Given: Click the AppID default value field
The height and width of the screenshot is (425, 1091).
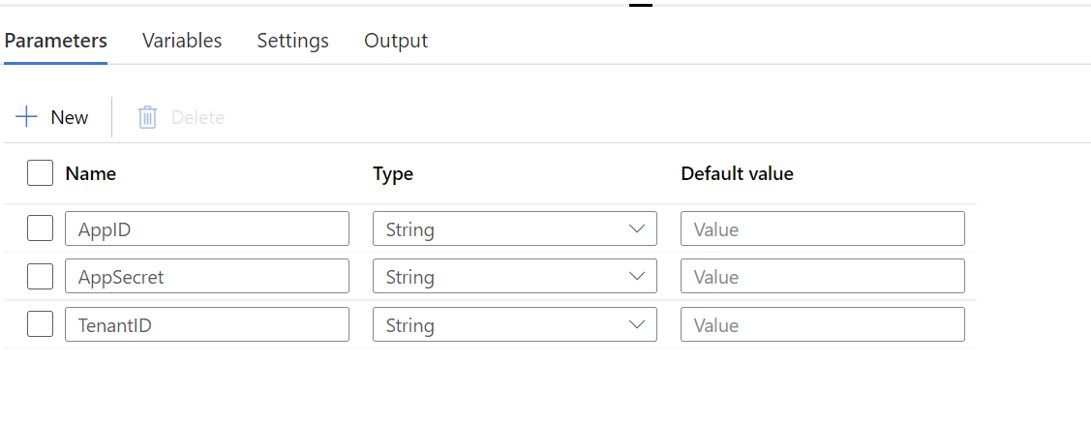Looking at the screenshot, I should [x=823, y=228].
